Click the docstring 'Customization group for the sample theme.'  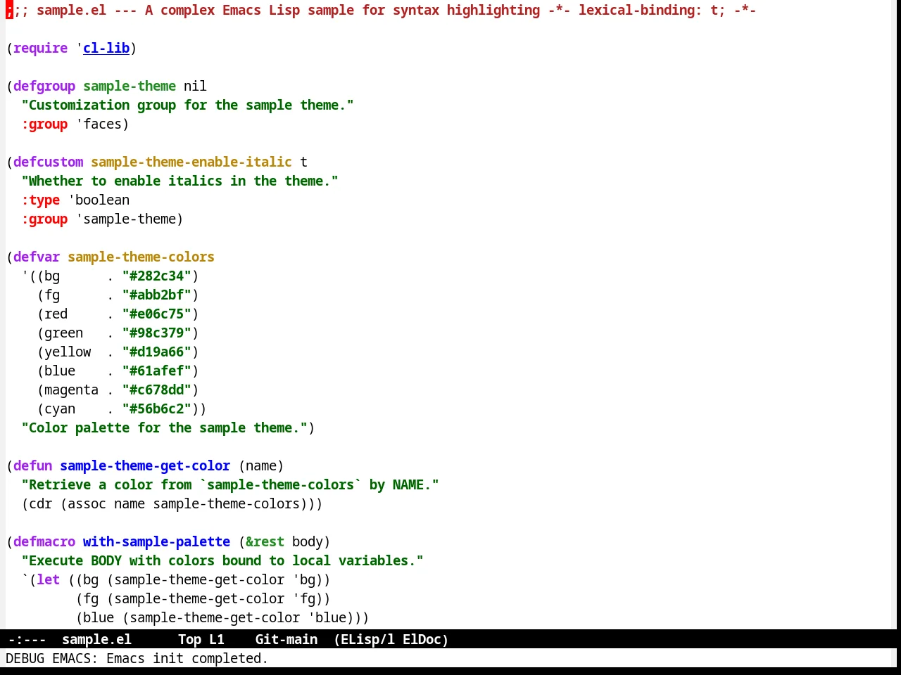tap(187, 105)
